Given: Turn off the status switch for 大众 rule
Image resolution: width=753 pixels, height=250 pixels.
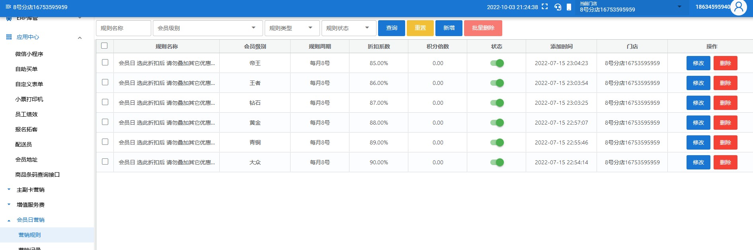Looking at the screenshot, I should (x=497, y=162).
